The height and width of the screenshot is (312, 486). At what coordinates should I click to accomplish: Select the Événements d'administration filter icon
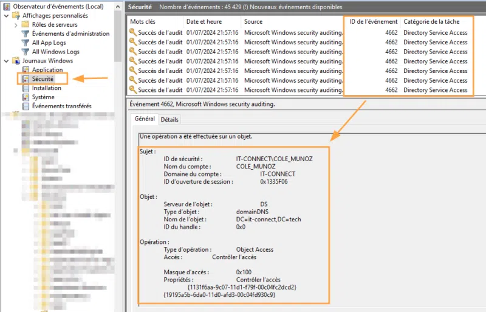26,33
